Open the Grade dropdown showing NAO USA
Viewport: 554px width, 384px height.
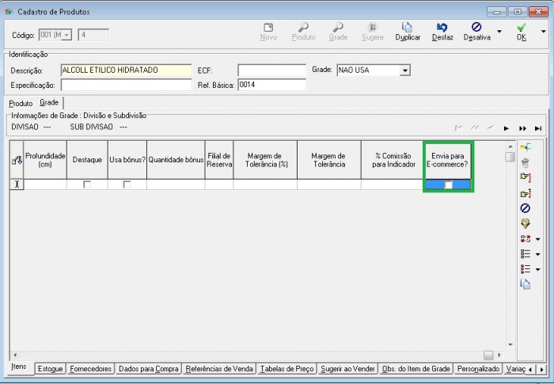pos(404,70)
